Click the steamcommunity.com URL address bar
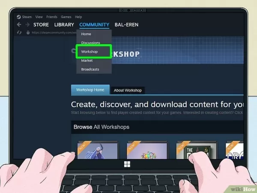Image resolution: width=257 pixels, height=193 pixels. [54, 33]
